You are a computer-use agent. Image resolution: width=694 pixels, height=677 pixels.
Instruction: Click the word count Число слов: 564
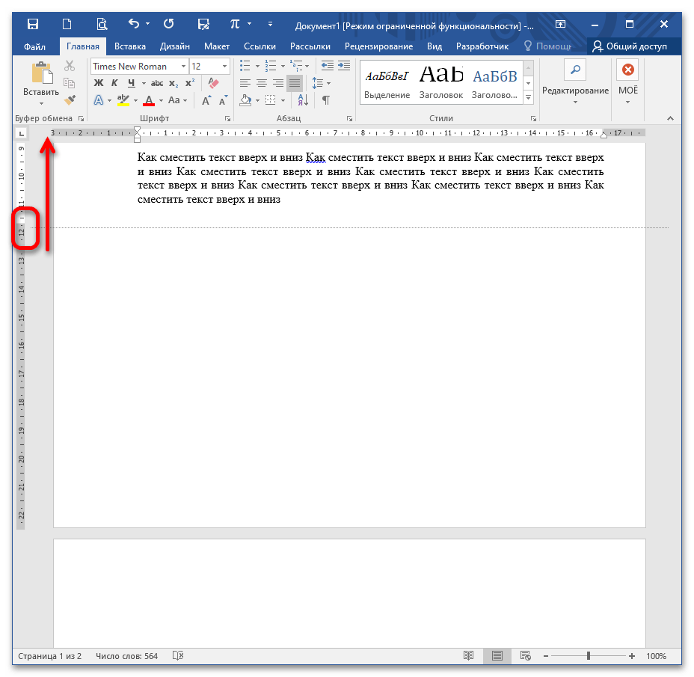(126, 656)
